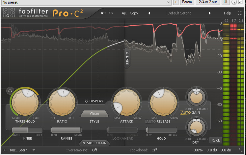This screenshot has height=155, width=246.
Task: Click the -9.7 gain reduction readout
Action: pos(233,20)
